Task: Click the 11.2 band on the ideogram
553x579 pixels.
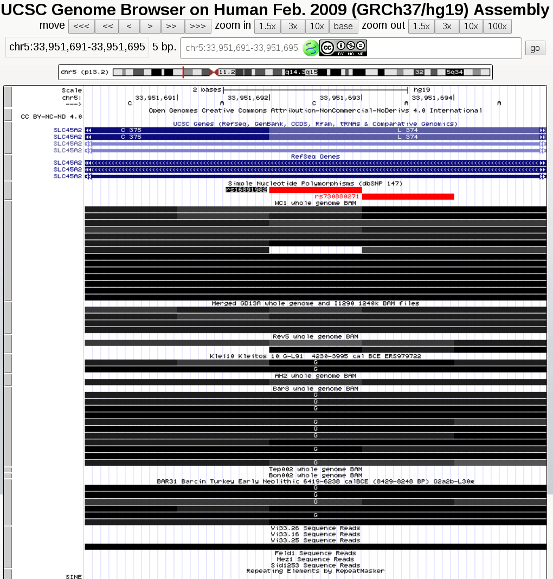Action: tap(227, 72)
